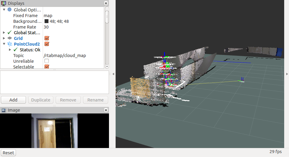Click the Reset button
The width and height of the screenshot is (289, 157).
[x=8, y=152]
